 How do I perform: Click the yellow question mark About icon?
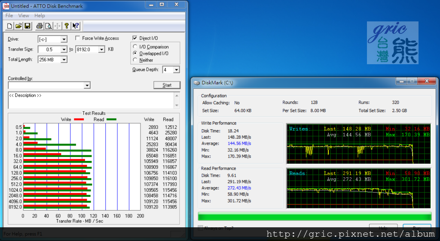click(x=67, y=26)
